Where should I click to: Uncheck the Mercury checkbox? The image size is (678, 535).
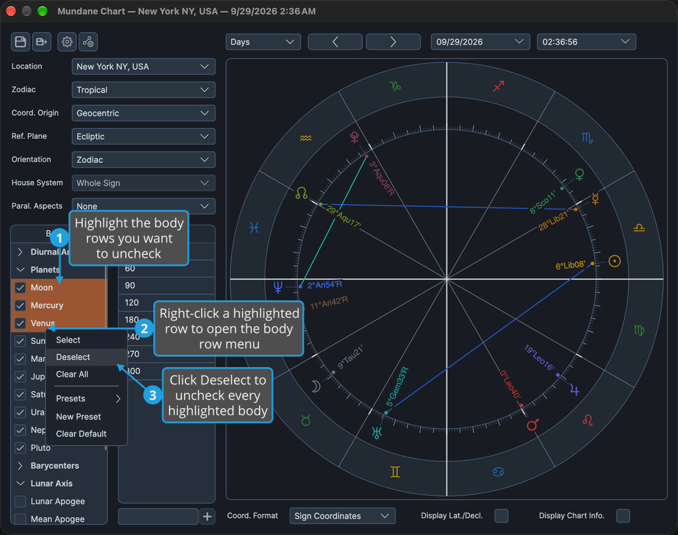(x=21, y=306)
